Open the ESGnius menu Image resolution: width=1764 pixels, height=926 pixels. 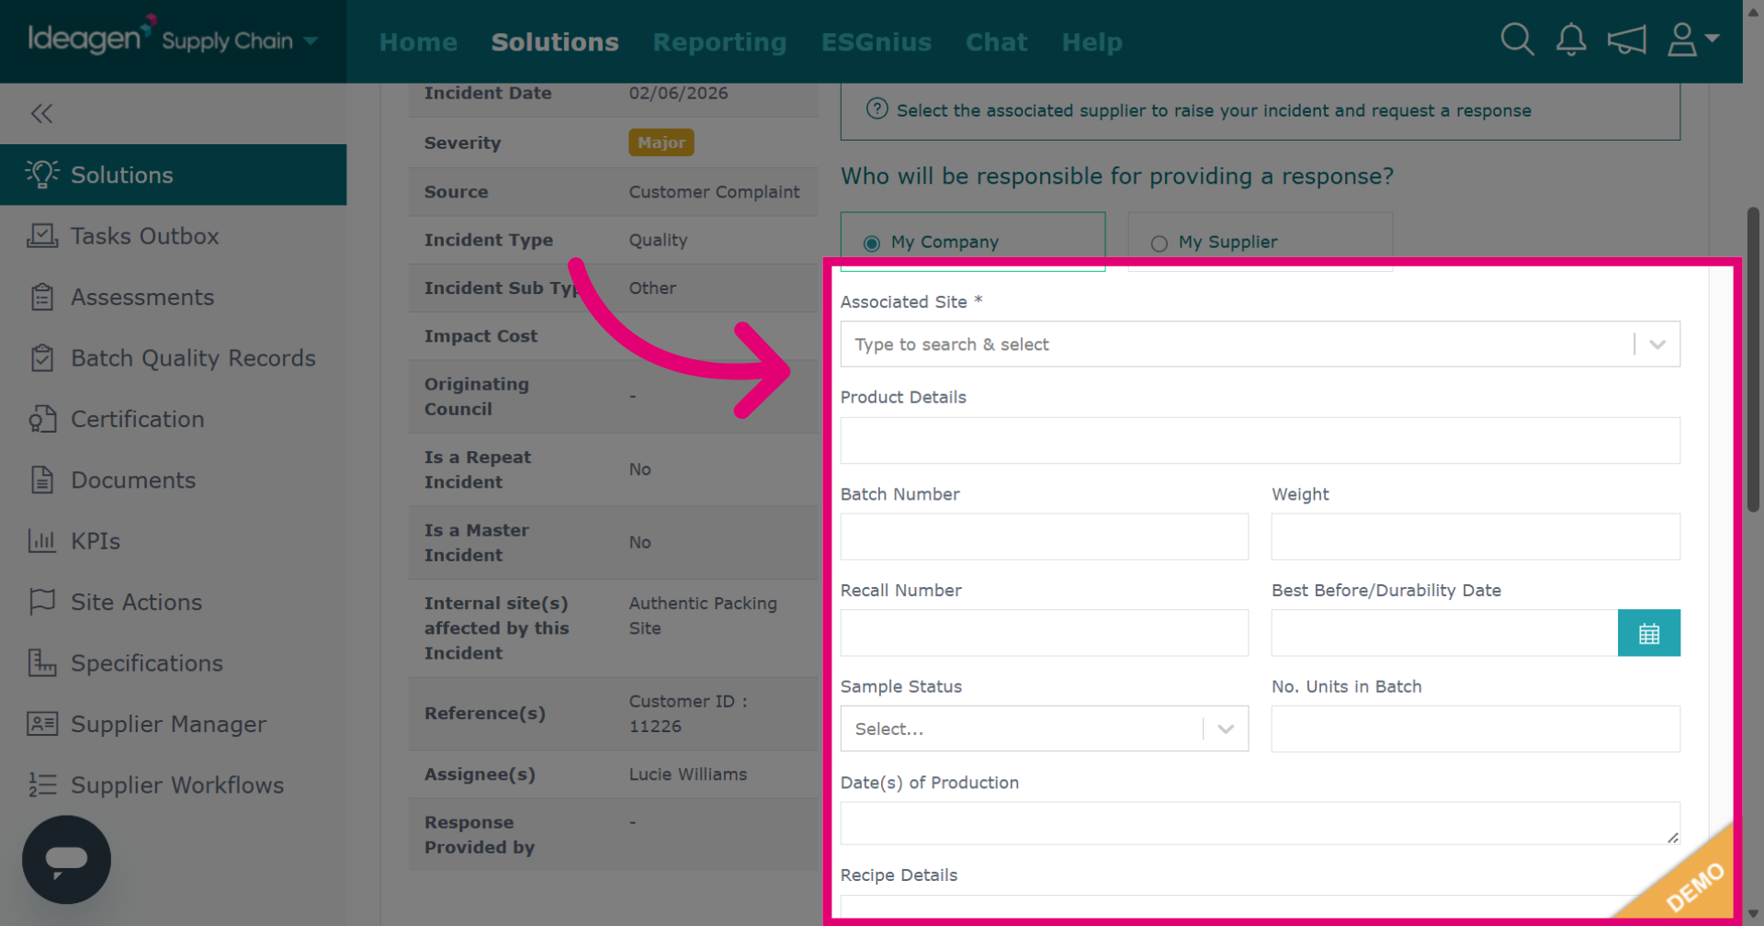(876, 42)
